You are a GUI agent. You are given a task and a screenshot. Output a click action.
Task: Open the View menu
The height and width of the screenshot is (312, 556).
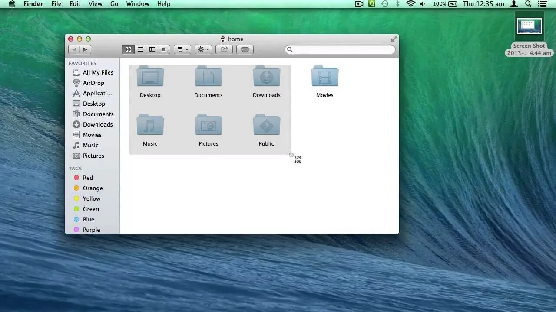pos(96,4)
